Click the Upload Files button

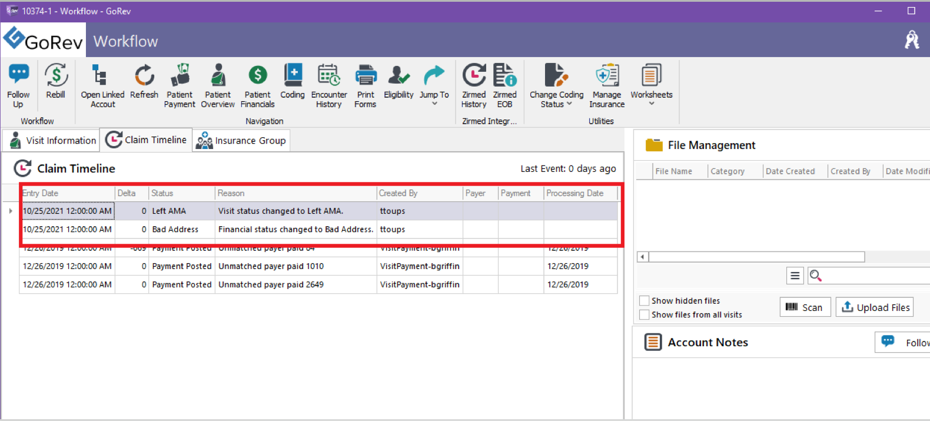pos(875,307)
